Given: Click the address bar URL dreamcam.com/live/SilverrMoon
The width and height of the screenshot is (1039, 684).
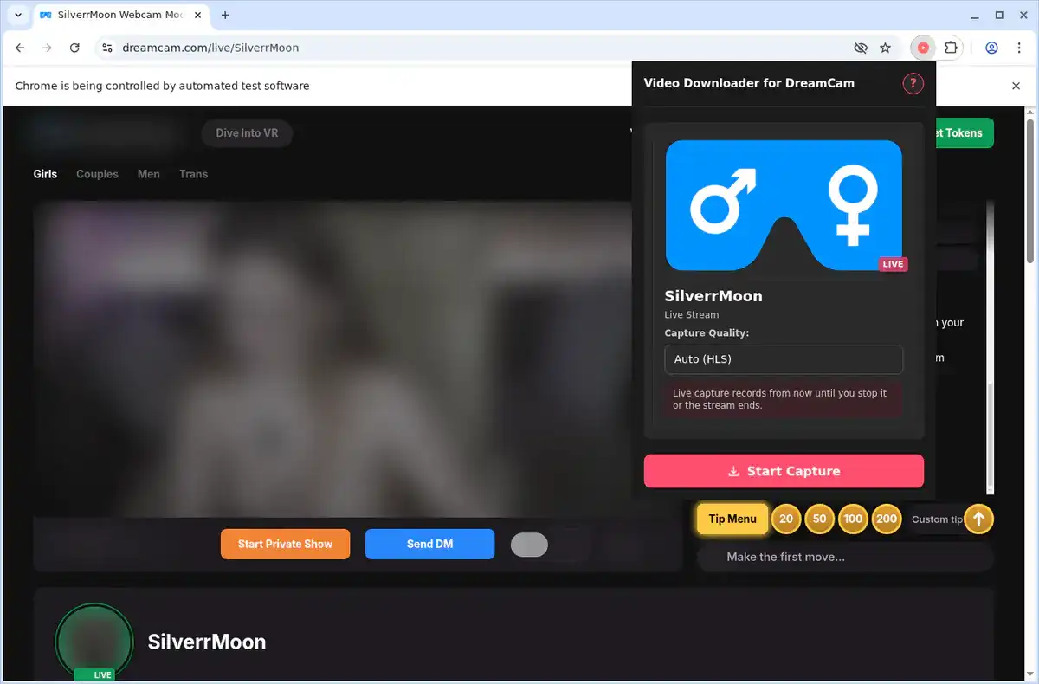Looking at the screenshot, I should tap(210, 48).
